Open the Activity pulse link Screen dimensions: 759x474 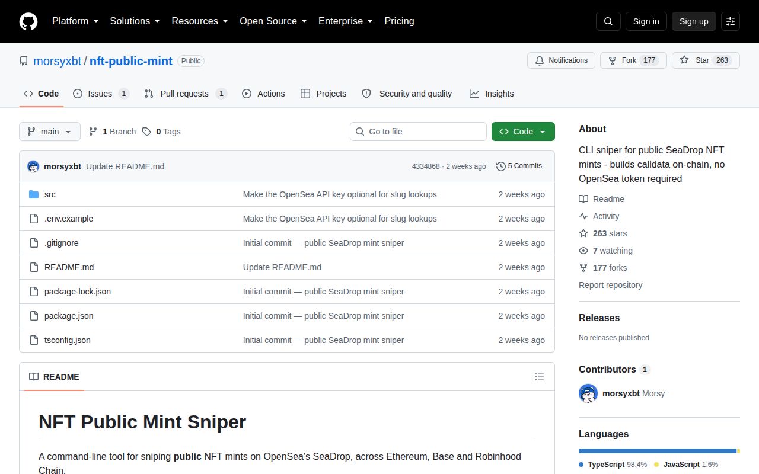coord(599,216)
